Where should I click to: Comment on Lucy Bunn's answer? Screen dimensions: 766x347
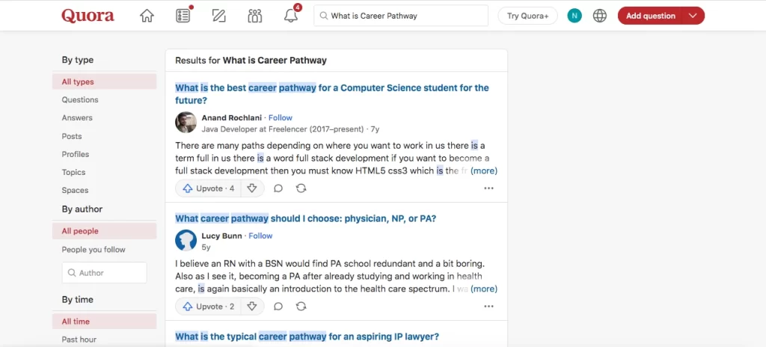click(278, 307)
